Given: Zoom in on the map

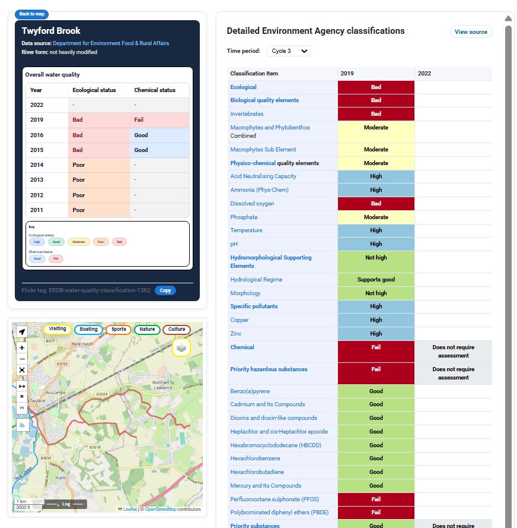Looking at the screenshot, I should (22, 347).
